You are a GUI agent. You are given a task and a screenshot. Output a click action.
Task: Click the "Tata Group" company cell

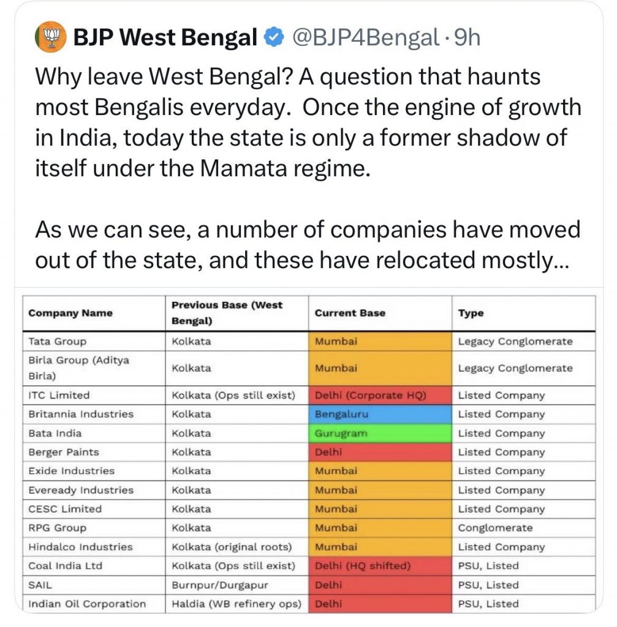click(x=58, y=342)
